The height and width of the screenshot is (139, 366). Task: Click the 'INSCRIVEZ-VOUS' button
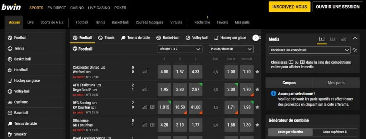tap(290, 7)
